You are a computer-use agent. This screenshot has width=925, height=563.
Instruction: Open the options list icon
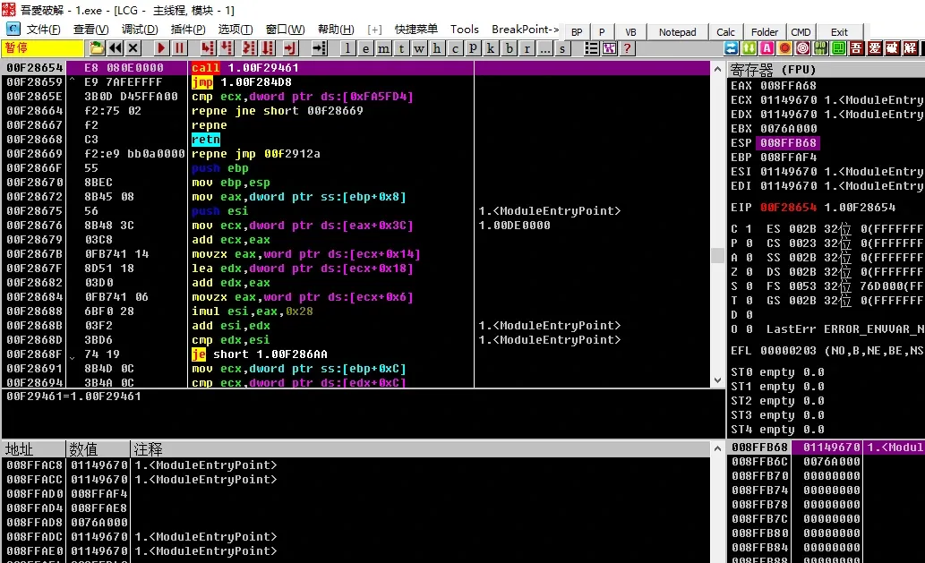pos(591,48)
